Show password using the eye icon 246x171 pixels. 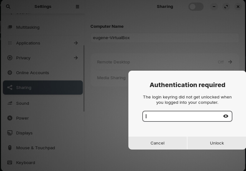[226, 116]
